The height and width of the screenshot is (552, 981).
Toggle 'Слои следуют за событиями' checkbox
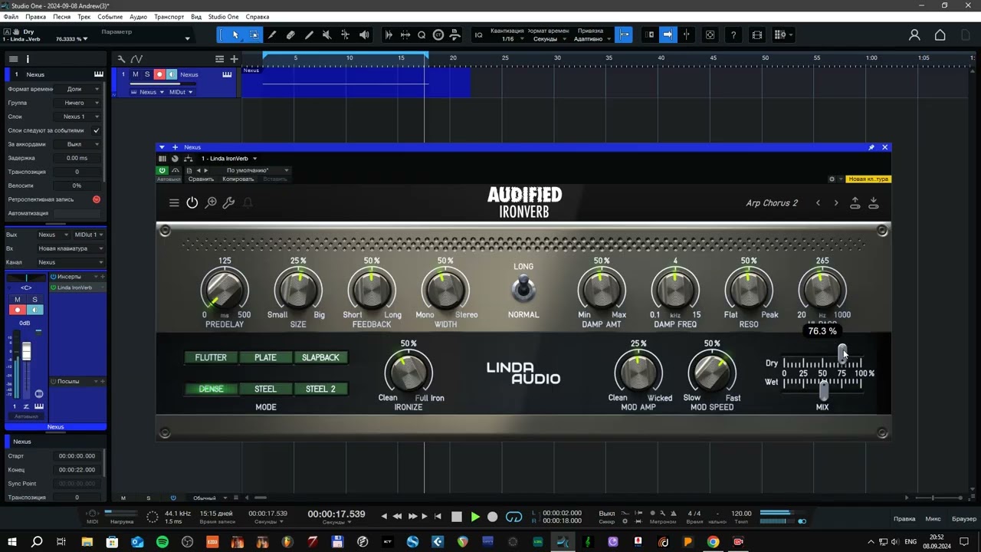[97, 130]
